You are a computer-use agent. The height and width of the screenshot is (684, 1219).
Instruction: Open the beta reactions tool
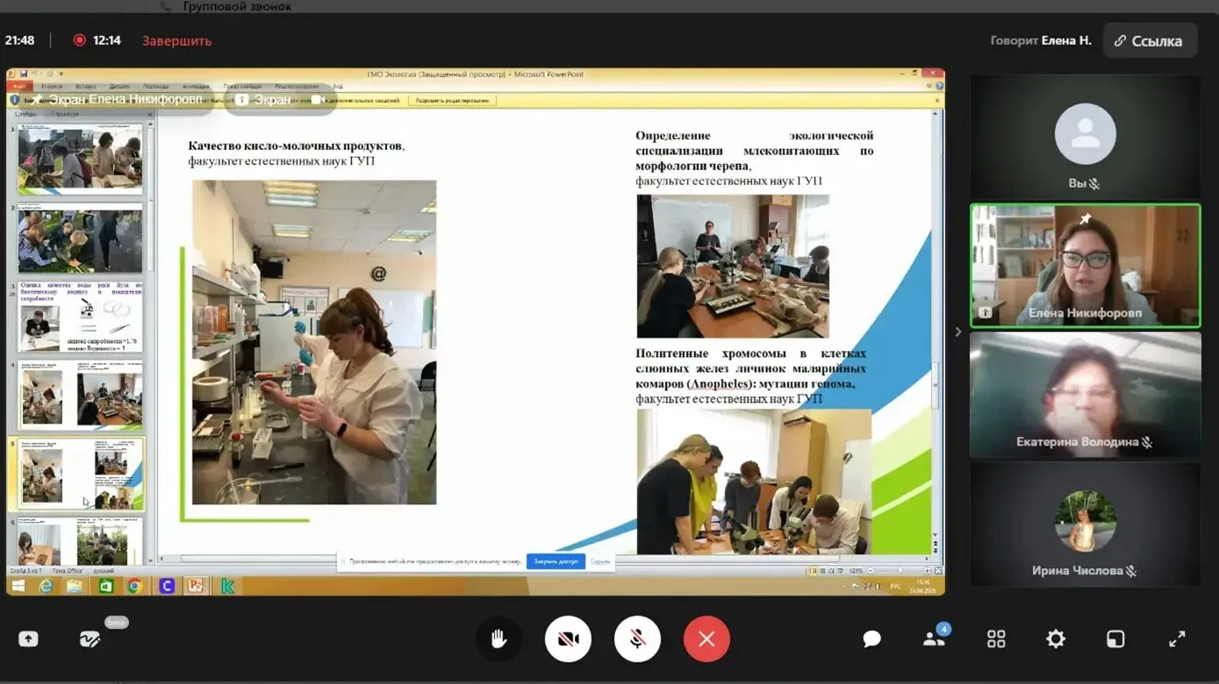tap(90, 639)
